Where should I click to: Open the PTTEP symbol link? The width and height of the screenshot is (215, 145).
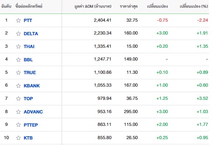point(31,125)
